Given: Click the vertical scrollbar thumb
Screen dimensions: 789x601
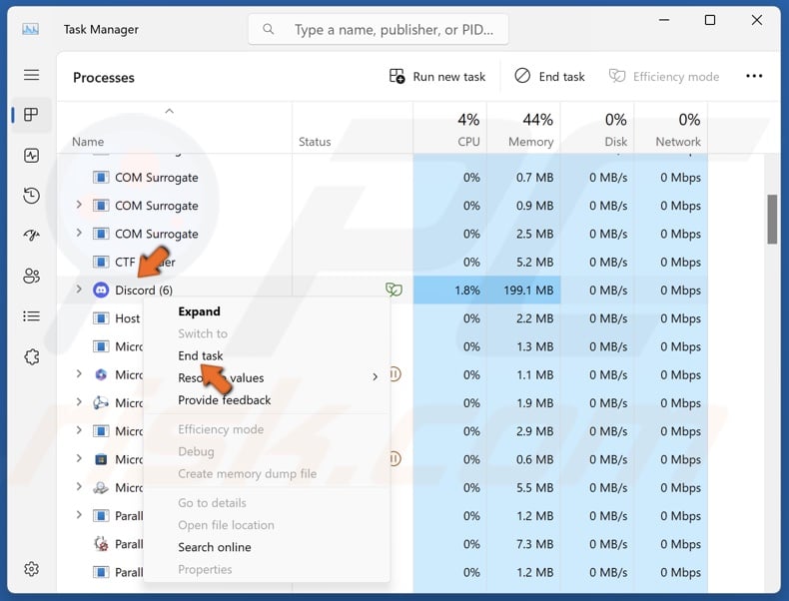Looking at the screenshot, I should click(x=772, y=220).
